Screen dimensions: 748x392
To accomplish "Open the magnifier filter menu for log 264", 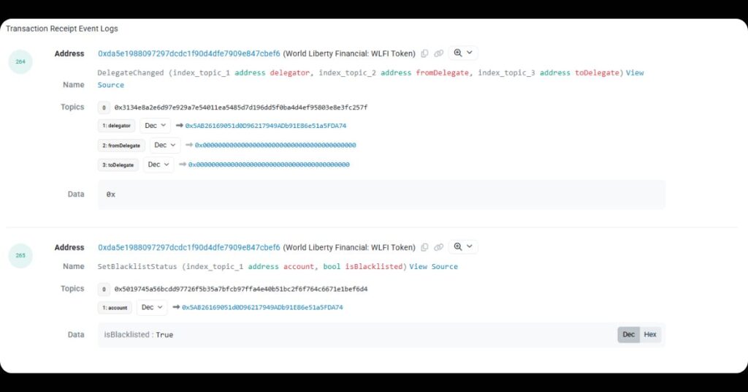I will [462, 53].
